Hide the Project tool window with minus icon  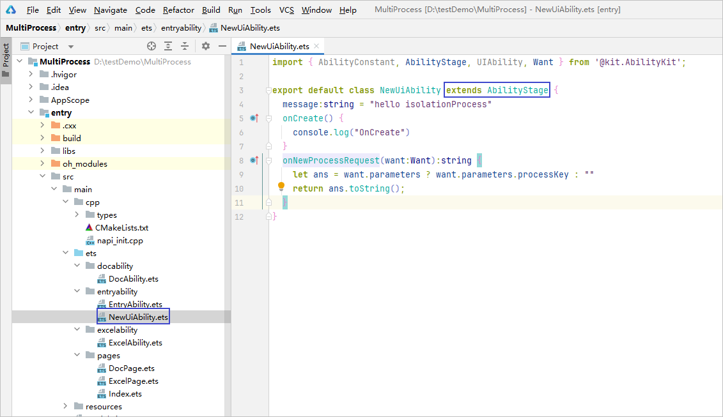[222, 46]
